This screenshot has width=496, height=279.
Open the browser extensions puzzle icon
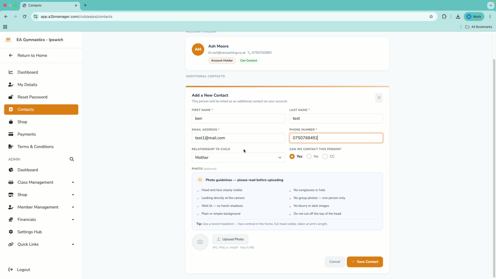click(x=444, y=17)
